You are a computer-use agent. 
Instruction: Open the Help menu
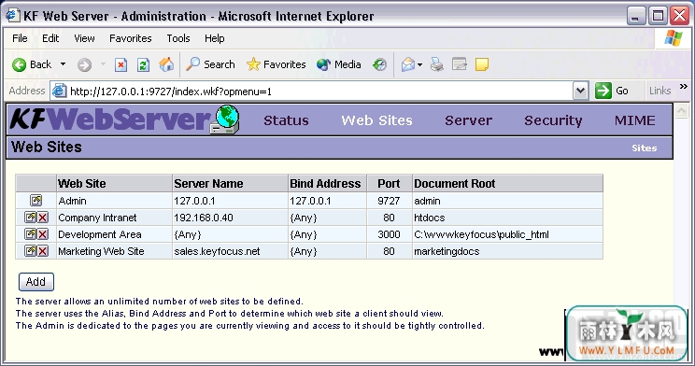click(x=215, y=38)
